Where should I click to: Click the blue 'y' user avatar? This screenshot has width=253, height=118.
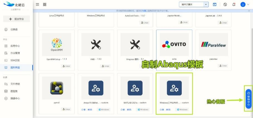(x=243, y=4)
